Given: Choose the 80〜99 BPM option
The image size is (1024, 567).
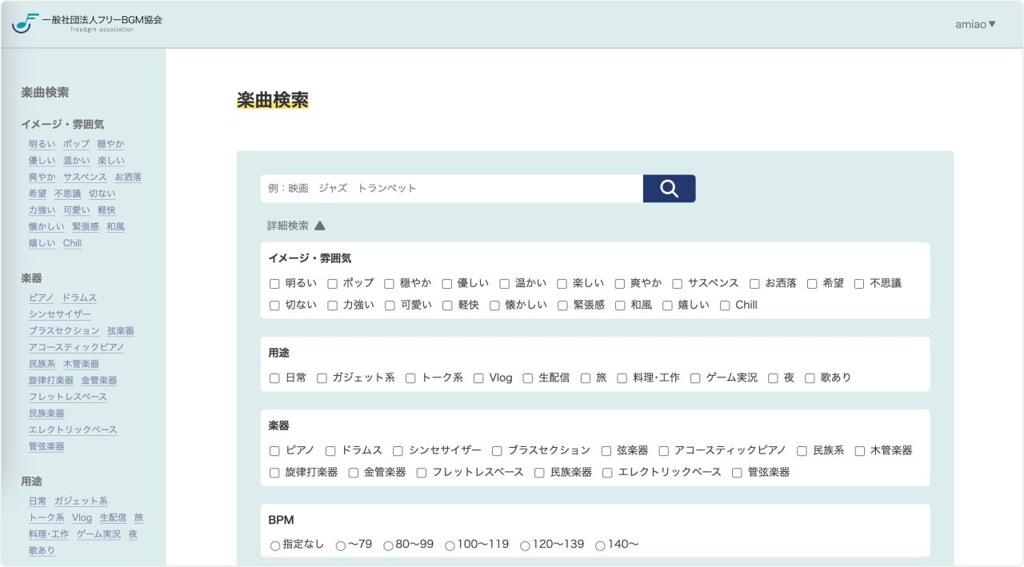Looking at the screenshot, I should tap(388, 545).
